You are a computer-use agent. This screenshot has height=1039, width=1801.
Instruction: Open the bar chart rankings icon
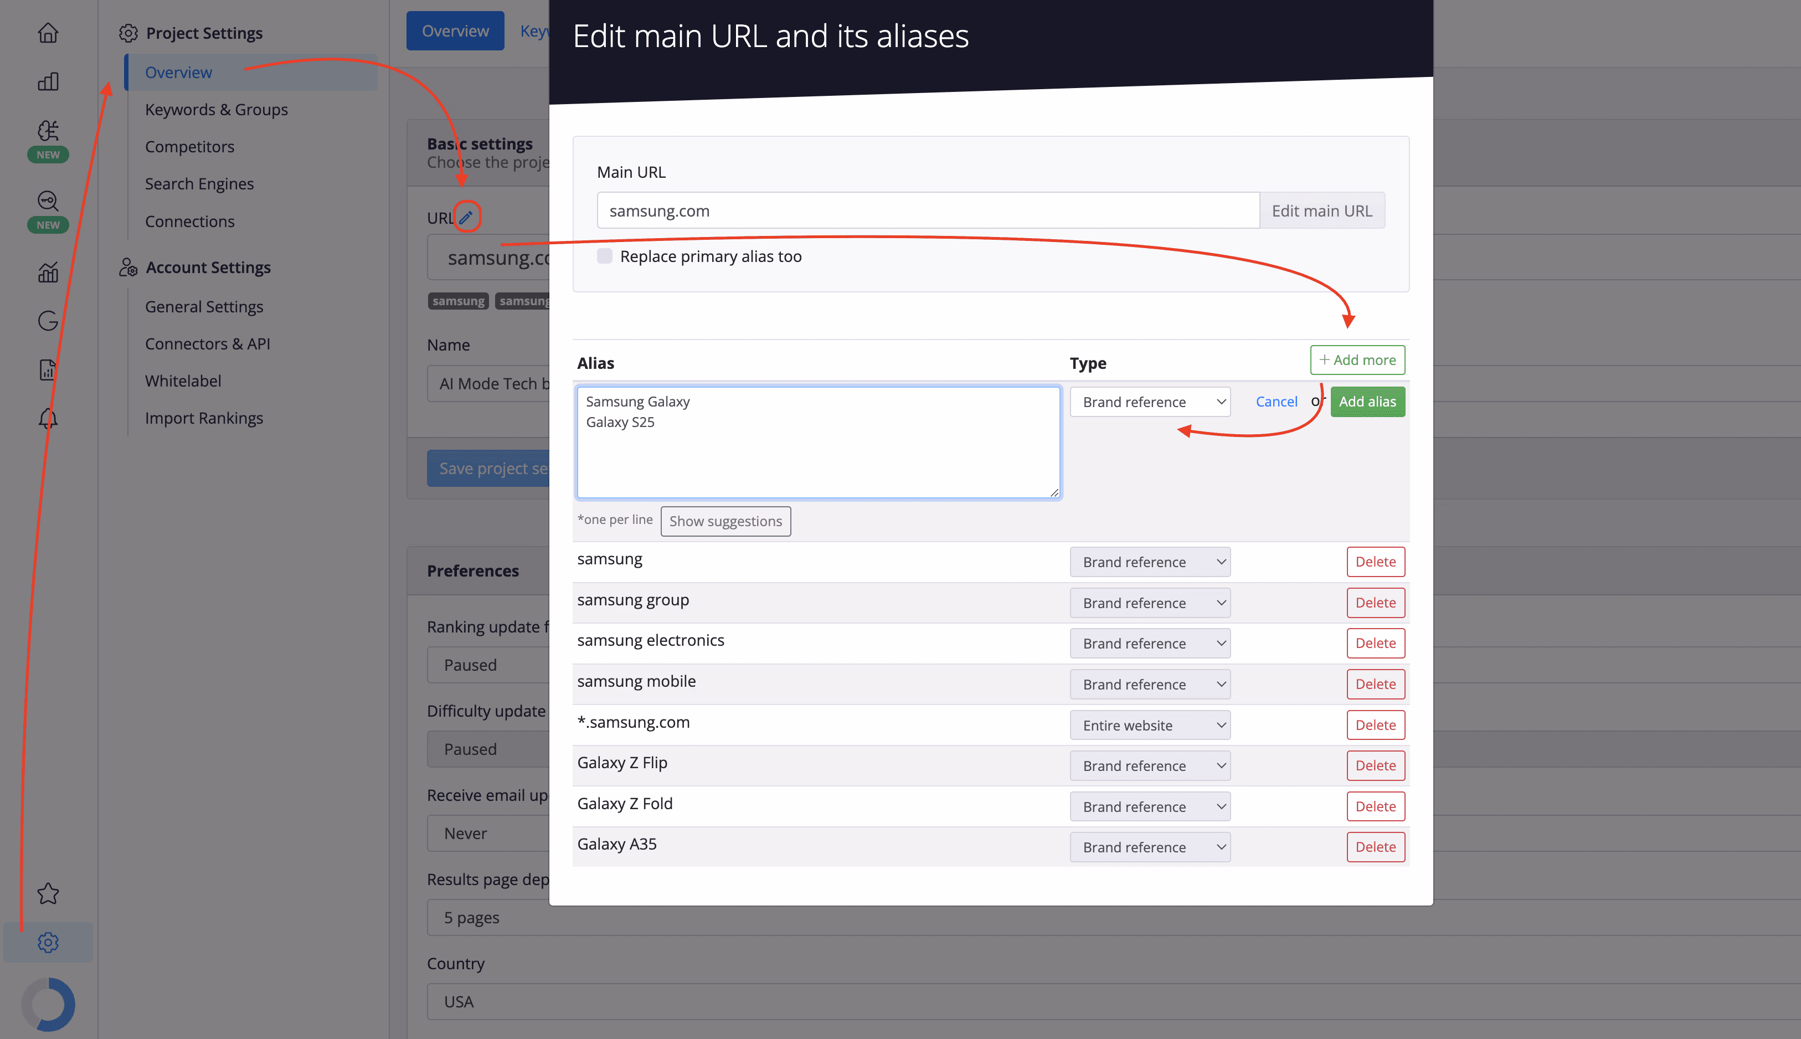click(48, 81)
